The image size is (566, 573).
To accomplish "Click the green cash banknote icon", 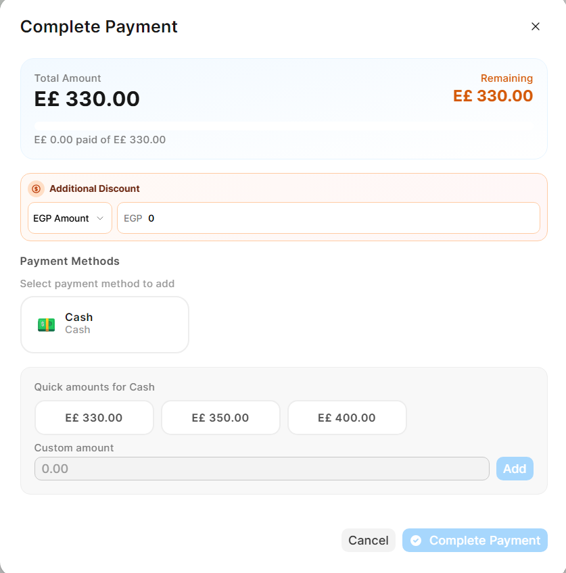I will [x=46, y=324].
